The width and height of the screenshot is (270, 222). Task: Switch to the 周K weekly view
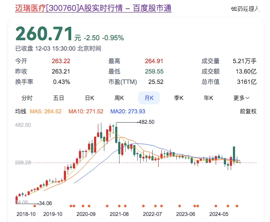pos(119,98)
